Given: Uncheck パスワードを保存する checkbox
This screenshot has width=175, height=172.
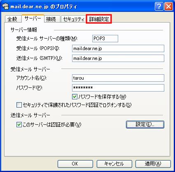Looking at the screenshot, I should pyautogui.click(x=75, y=97).
